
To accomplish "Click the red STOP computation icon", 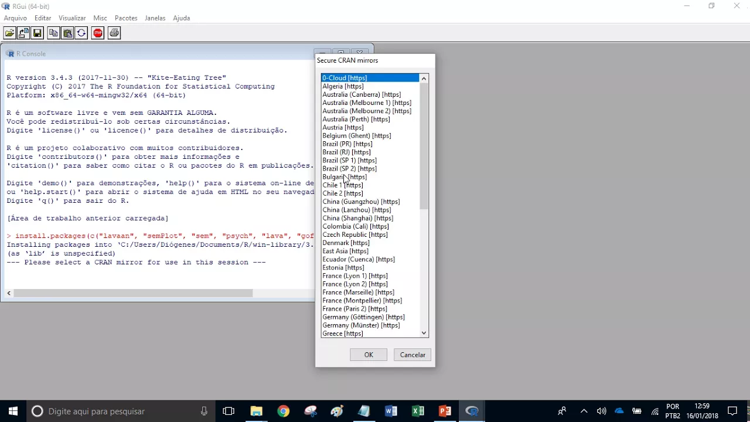I will 98,33.
